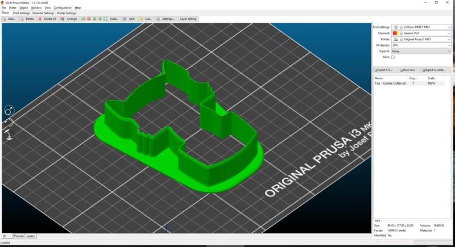Click the flip/lay flat icon on left

pyautogui.click(x=9, y=135)
